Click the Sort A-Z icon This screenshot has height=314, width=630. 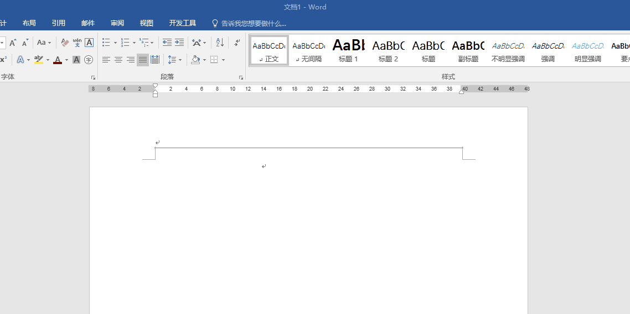click(x=220, y=43)
